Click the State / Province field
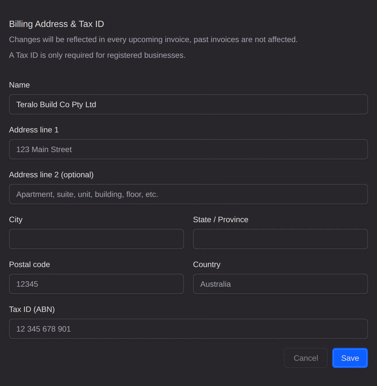Image resolution: width=377 pixels, height=386 pixels. click(280, 239)
